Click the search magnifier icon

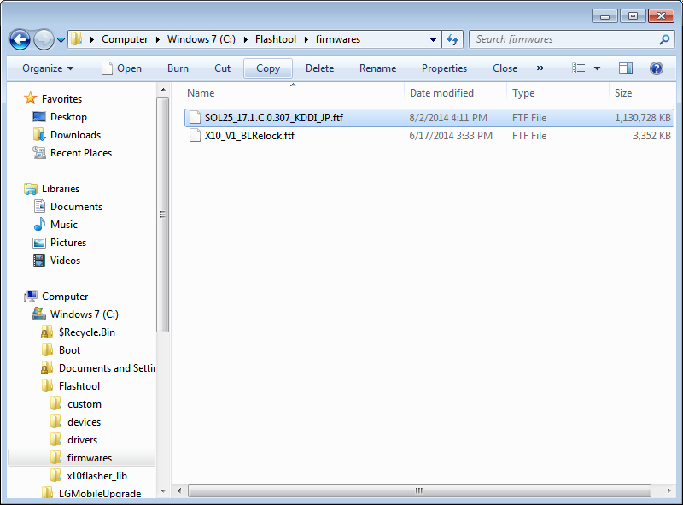point(664,39)
